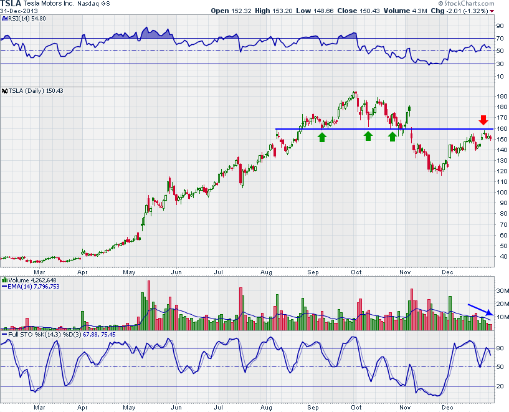This screenshot has width=509, height=412.
Task: Click the candlestick icon beside TSLA (Daily)
Action: (4, 91)
